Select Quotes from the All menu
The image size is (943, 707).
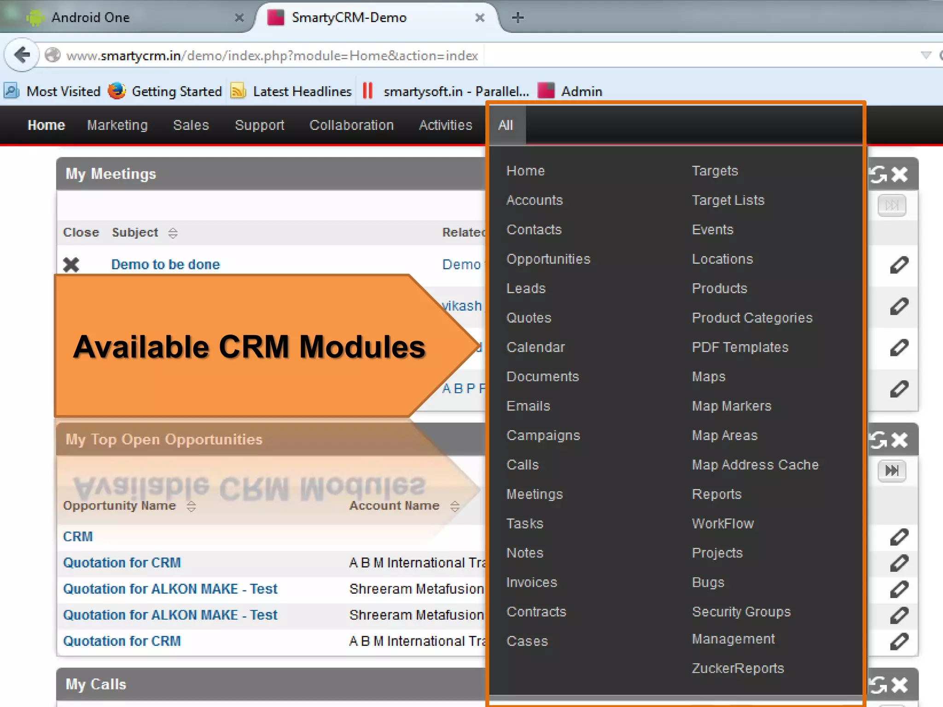click(529, 318)
